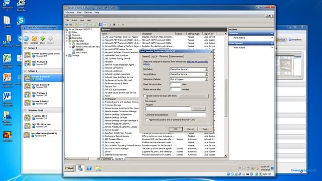This screenshot has height=181, width=322.
Task: Click the Restart service after minutes field
Action: [175, 89]
